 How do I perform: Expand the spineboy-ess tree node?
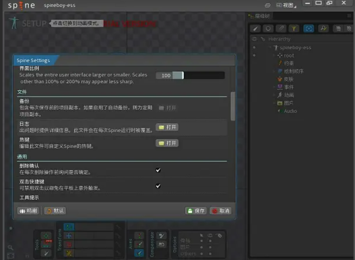pyautogui.click(x=270, y=47)
